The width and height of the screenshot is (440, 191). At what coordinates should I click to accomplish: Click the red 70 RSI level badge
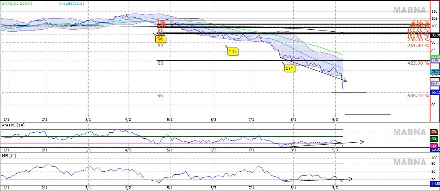click(x=434, y=132)
